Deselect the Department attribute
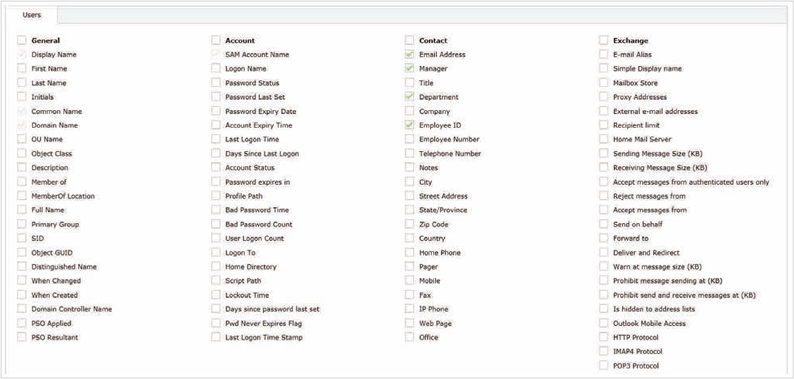Image resolution: width=794 pixels, height=379 pixels. coord(409,97)
